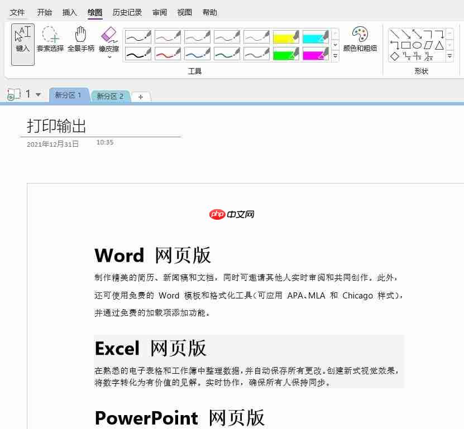
Task: Open the notebook 1 dropdown arrow
Action: click(38, 95)
